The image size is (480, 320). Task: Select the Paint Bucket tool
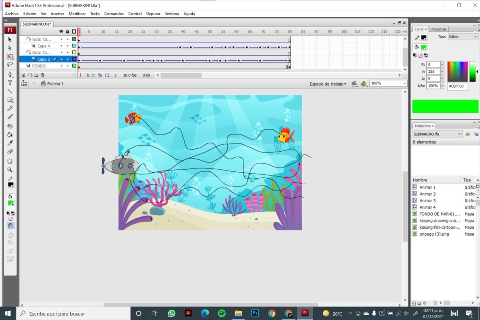[10, 135]
